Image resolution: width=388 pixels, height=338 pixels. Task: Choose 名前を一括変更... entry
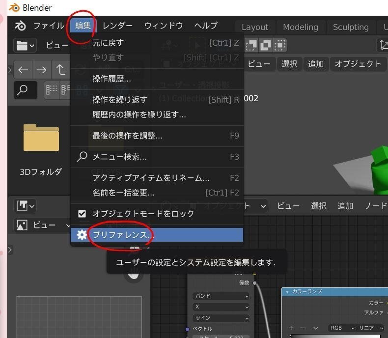[x=157, y=193]
